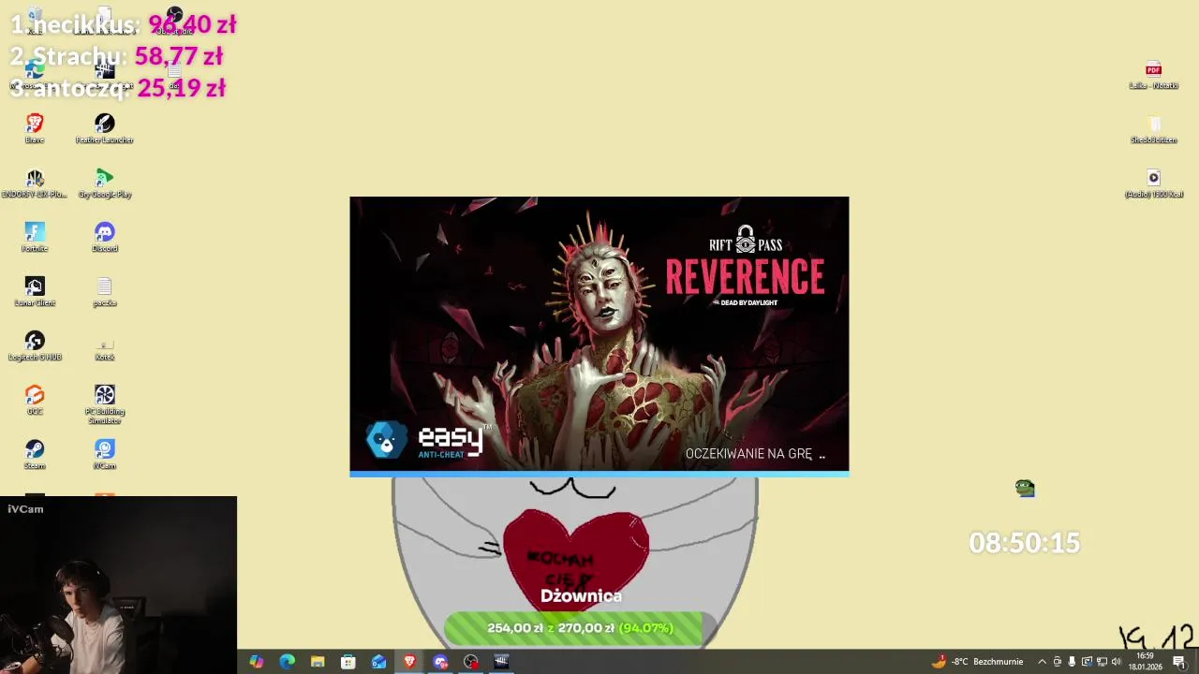This screenshot has width=1199, height=674.
Task: Open the microphone tray icon
Action: (1072, 662)
